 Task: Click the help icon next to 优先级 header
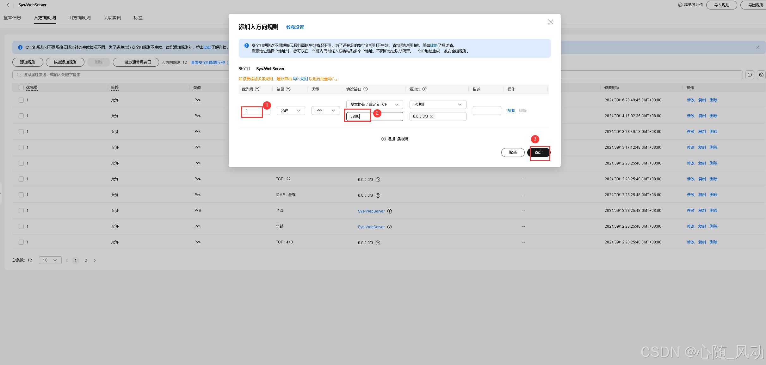click(257, 89)
